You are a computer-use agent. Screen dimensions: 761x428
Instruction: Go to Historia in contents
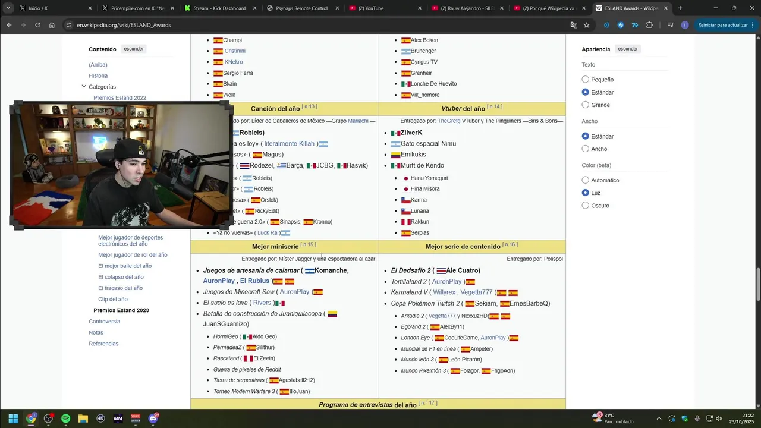(98, 75)
